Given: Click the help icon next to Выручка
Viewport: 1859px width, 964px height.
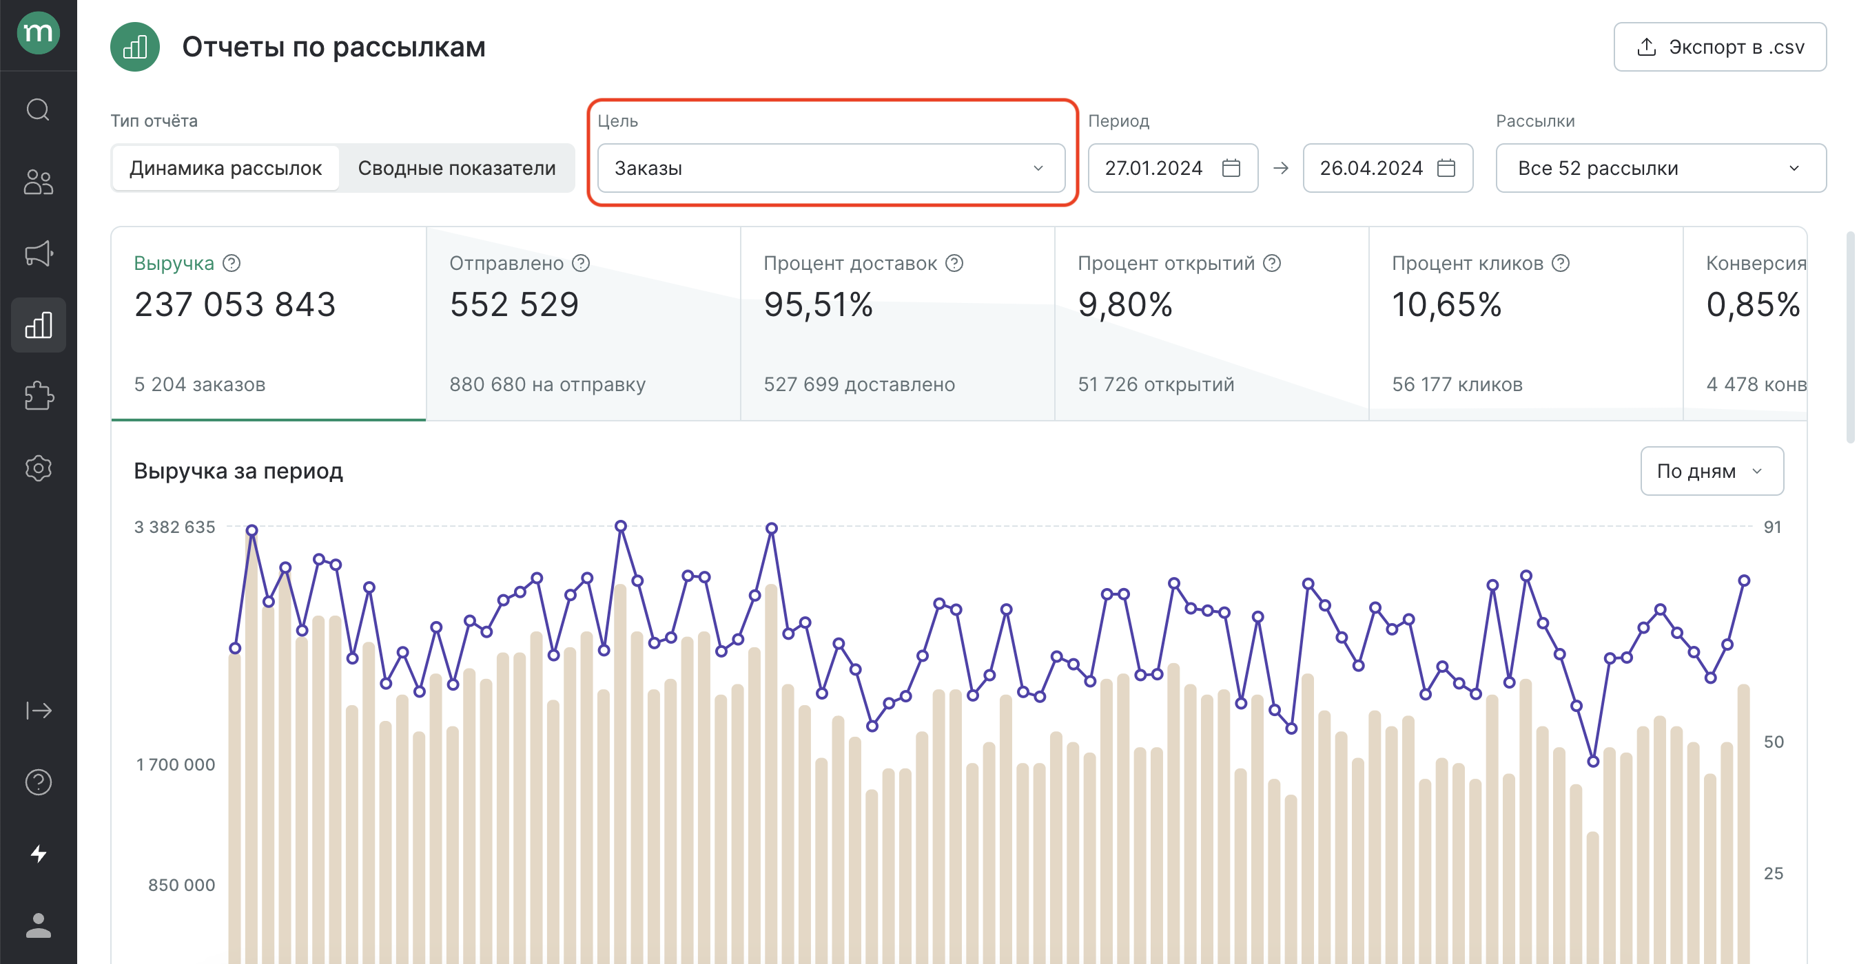Looking at the screenshot, I should pyautogui.click(x=232, y=263).
